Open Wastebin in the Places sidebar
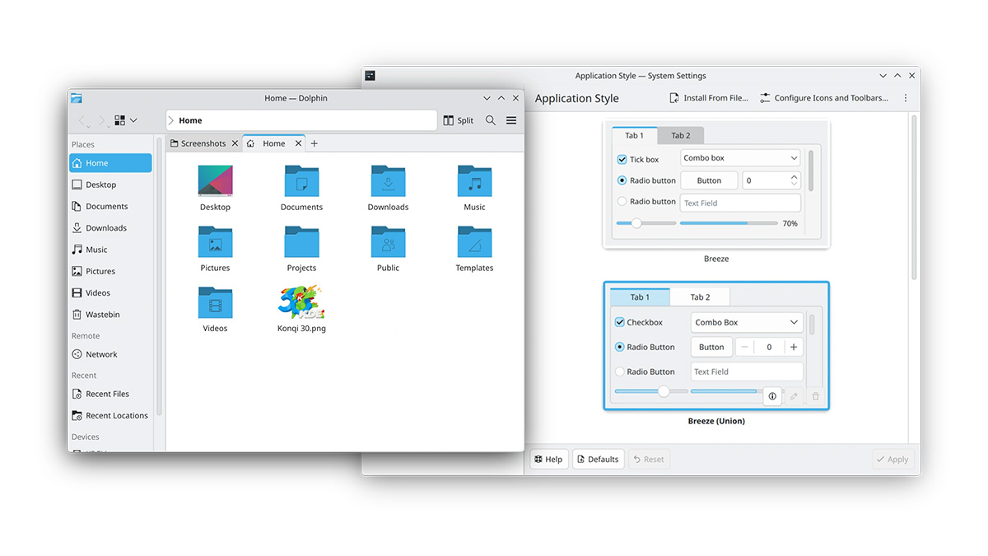The image size is (988, 556). tap(110, 314)
